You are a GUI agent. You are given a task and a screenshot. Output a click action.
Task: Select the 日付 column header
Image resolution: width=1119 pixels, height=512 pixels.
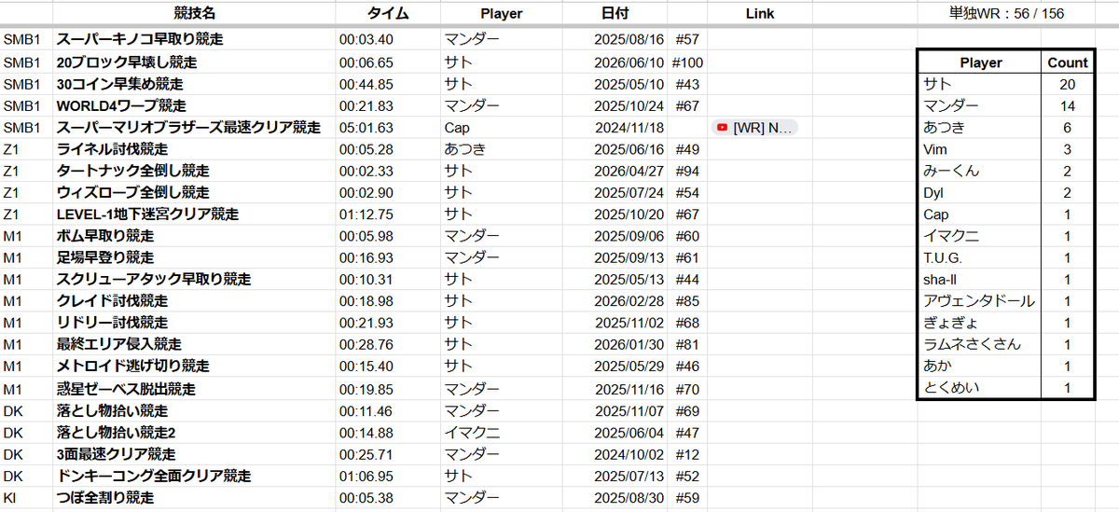pyautogui.click(x=615, y=14)
